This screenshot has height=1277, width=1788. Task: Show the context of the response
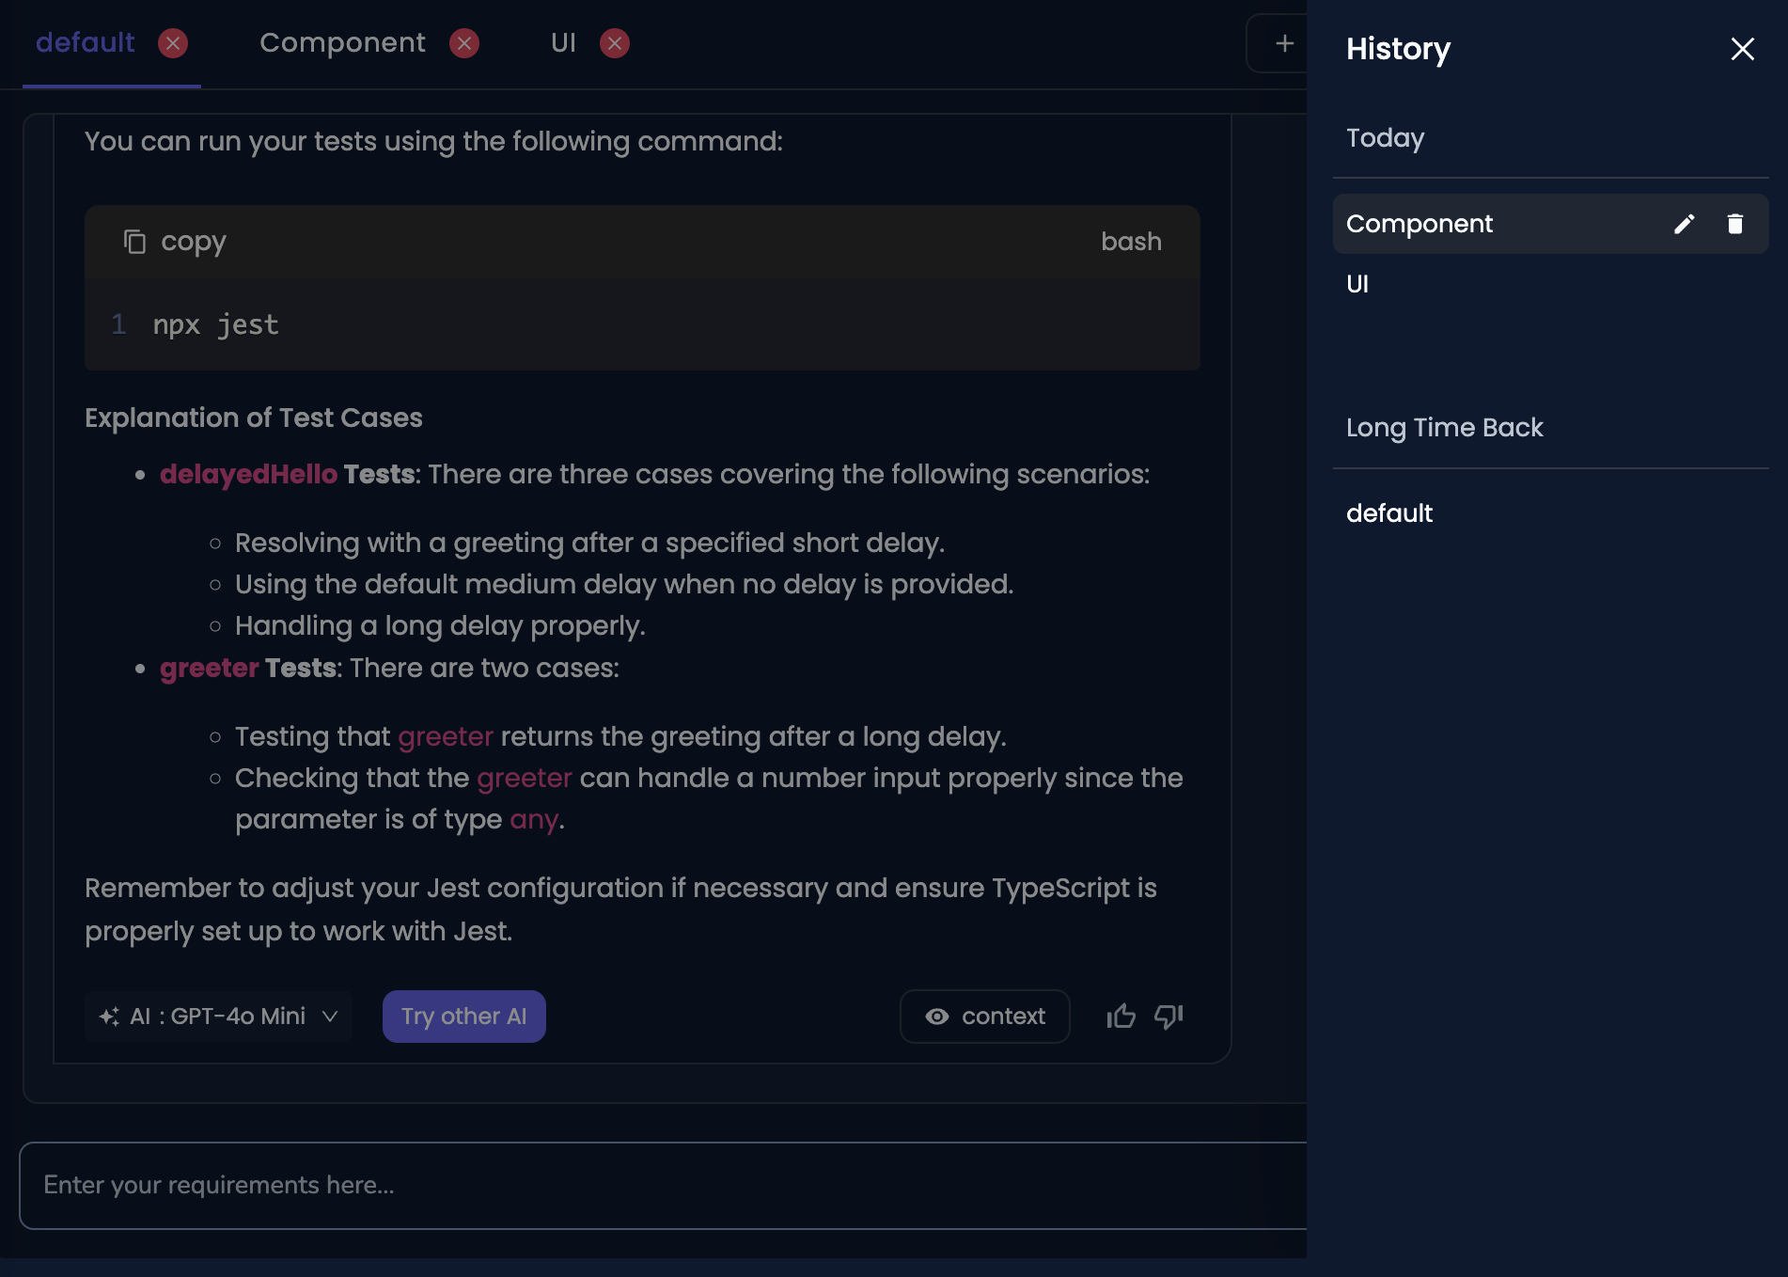[983, 1017]
